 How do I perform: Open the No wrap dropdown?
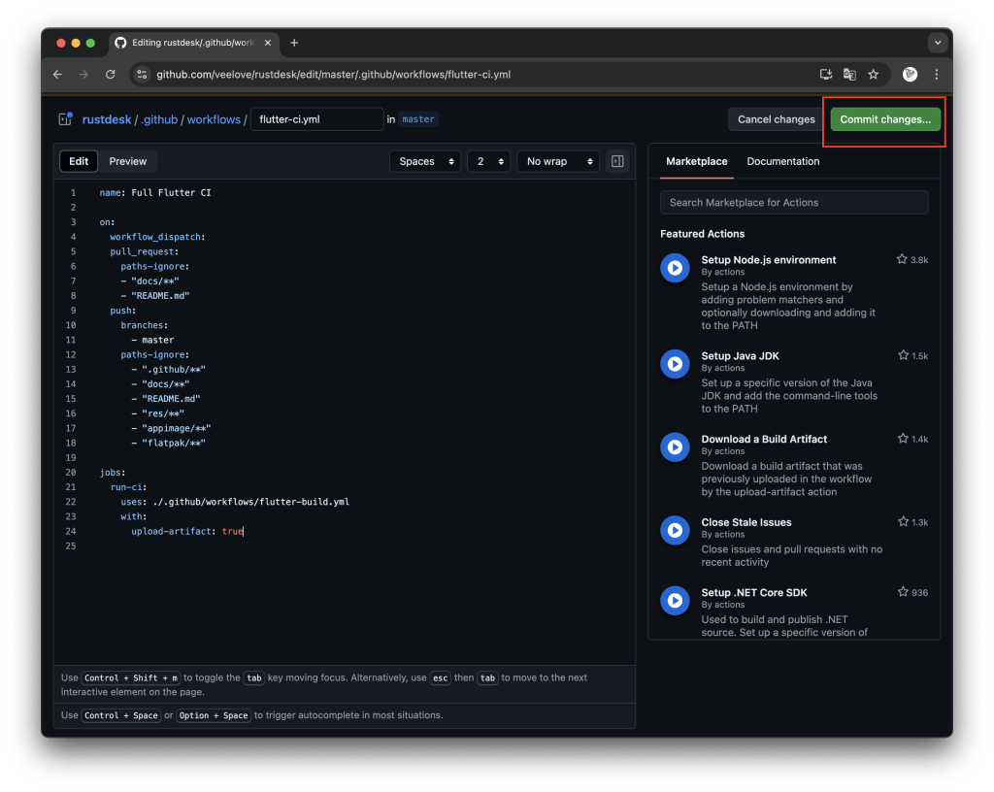point(558,161)
